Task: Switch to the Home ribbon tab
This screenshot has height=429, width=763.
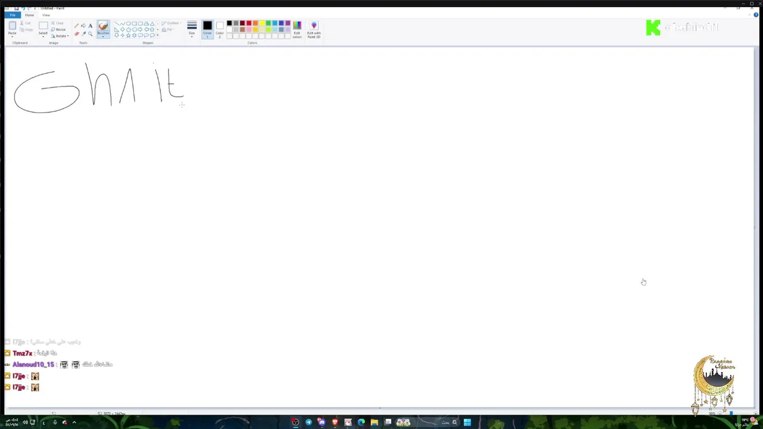Action: click(x=29, y=15)
